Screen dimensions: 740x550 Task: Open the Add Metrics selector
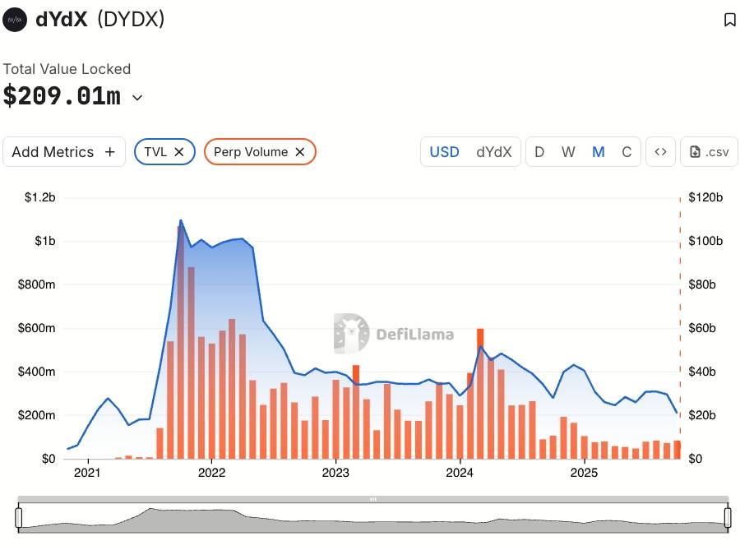coord(63,151)
